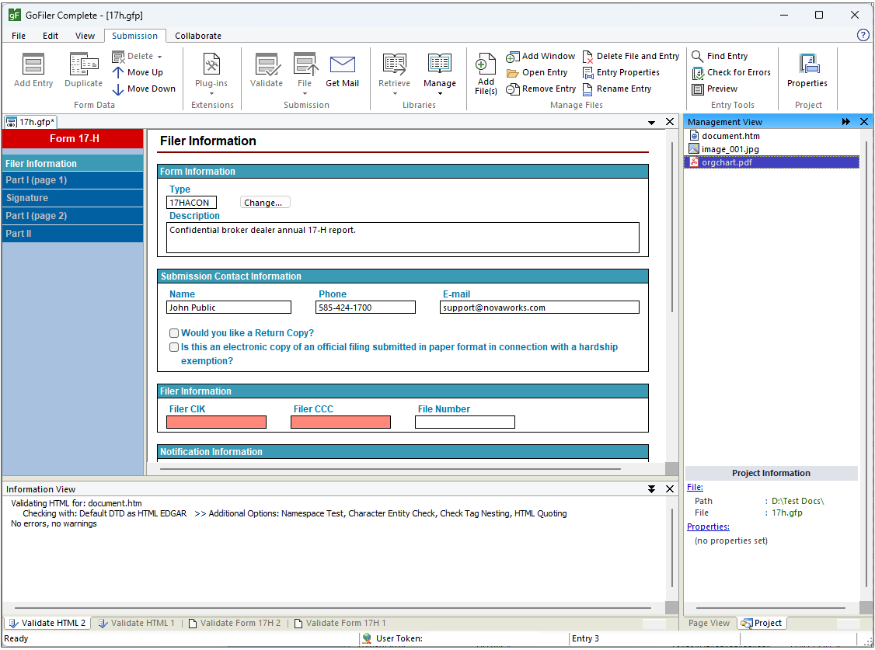This screenshot has height=650, width=875.
Task: Open the View menu
Action: [x=85, y=36]
